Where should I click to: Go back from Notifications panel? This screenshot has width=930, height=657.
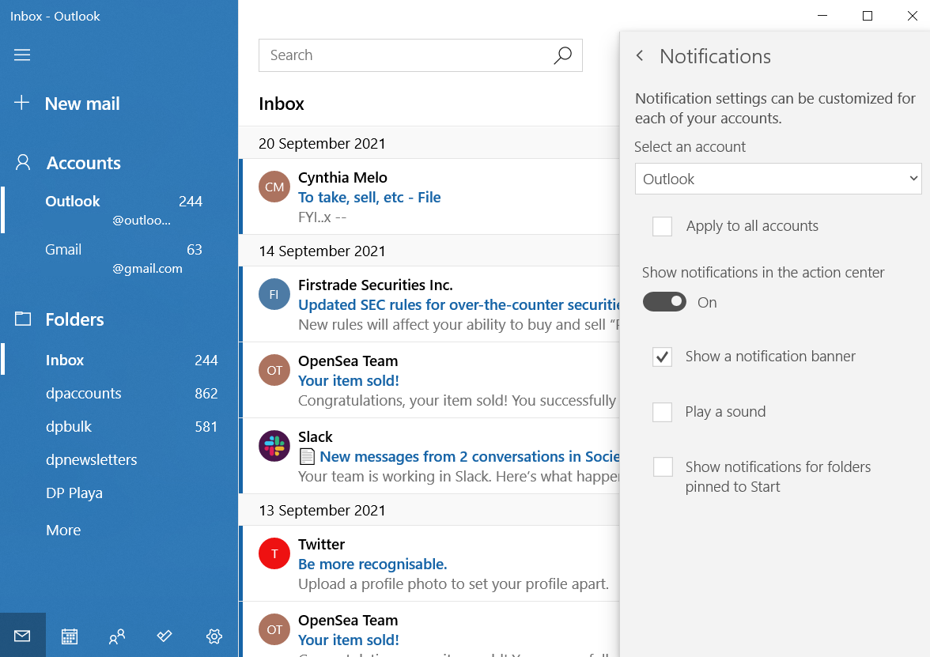pyautogui.click(x=639, y=55)
